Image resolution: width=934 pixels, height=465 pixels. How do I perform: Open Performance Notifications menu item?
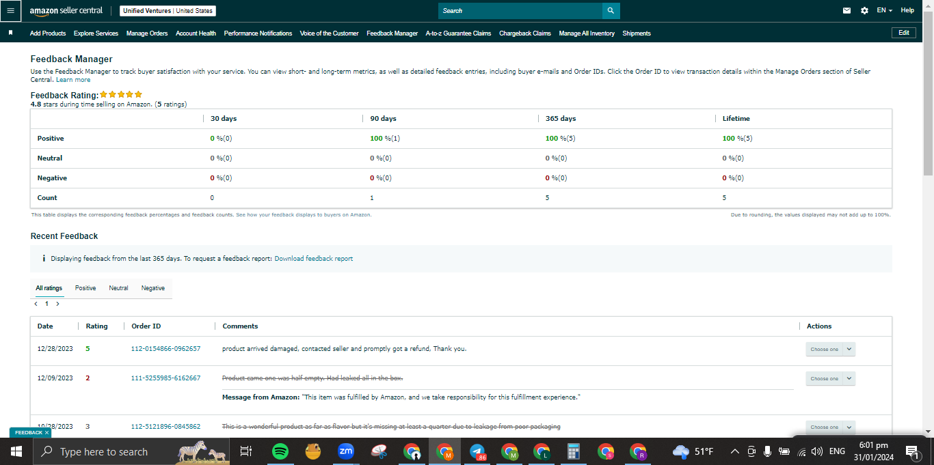tap(258, 33)
